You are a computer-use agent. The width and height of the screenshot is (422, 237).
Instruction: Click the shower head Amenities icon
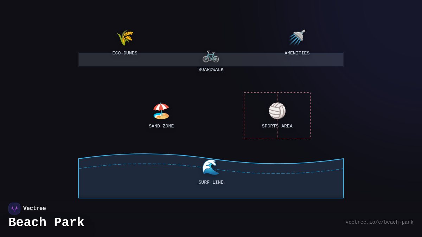(x=297, y=38)
